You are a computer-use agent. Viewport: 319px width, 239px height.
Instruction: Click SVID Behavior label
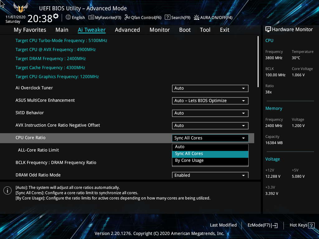[30, 113]
